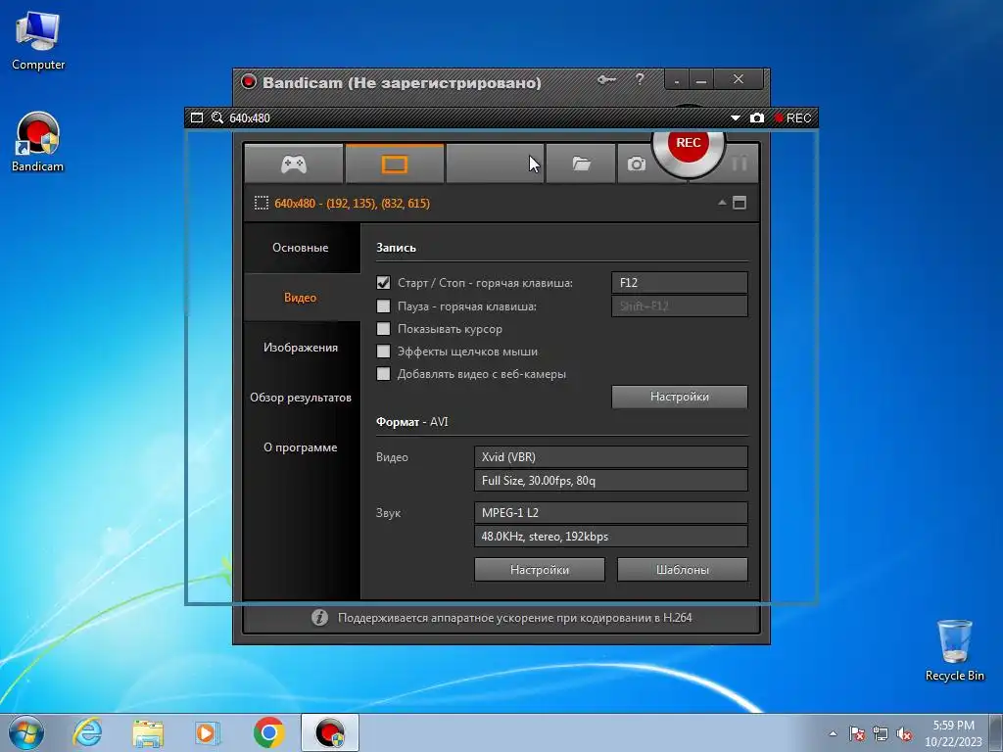Viewport: 1003px width, 752px height.
Task: Open the Computer desktop icon
Action: [38, 41]
